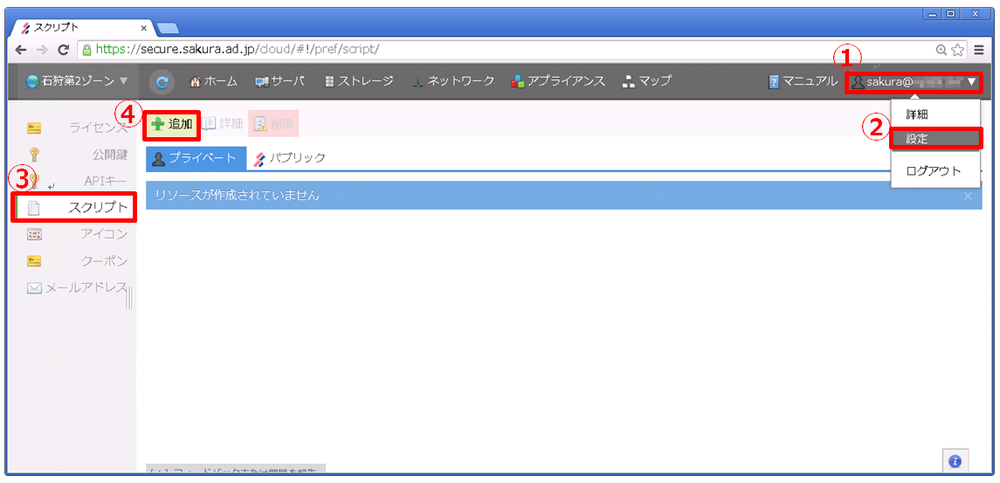Select the プライベート tab

pos(194,158)
